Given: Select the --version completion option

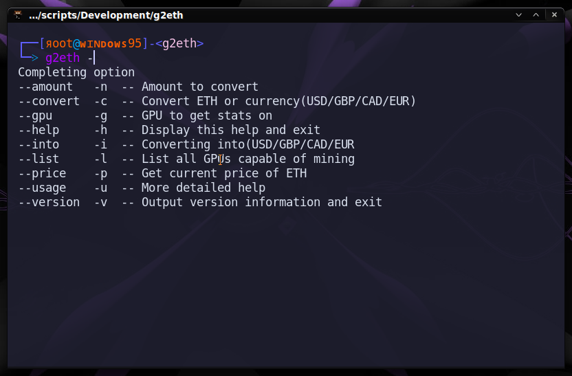Looking at the screenshot, I should coord(49,202).
